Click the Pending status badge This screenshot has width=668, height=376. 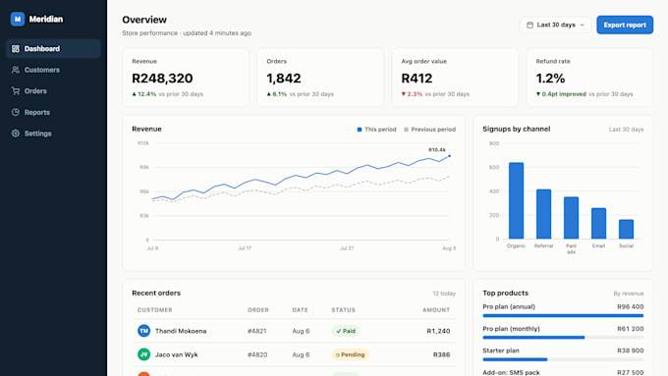pyautogui.click(x=350, y=354)
